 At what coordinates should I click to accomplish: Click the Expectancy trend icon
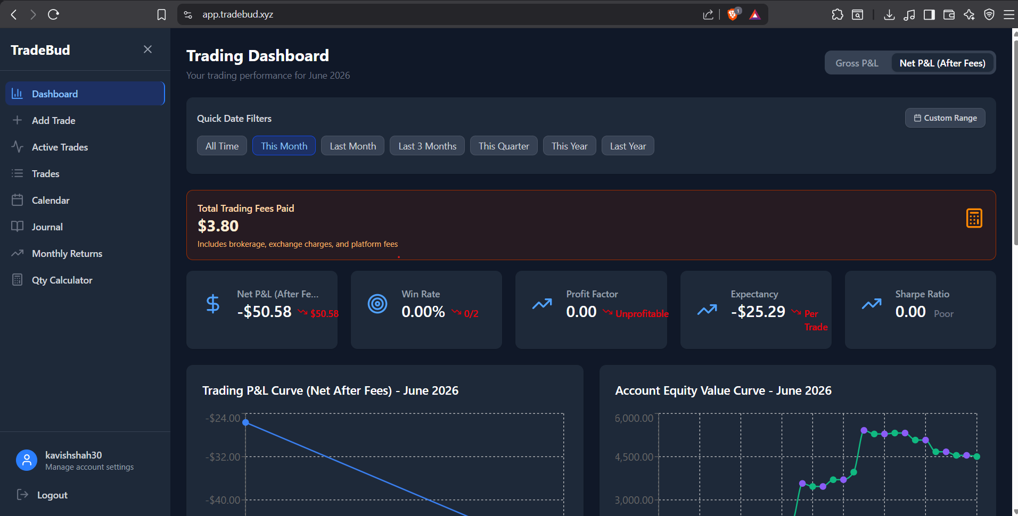pyautogui.click(x=707, y=310)
